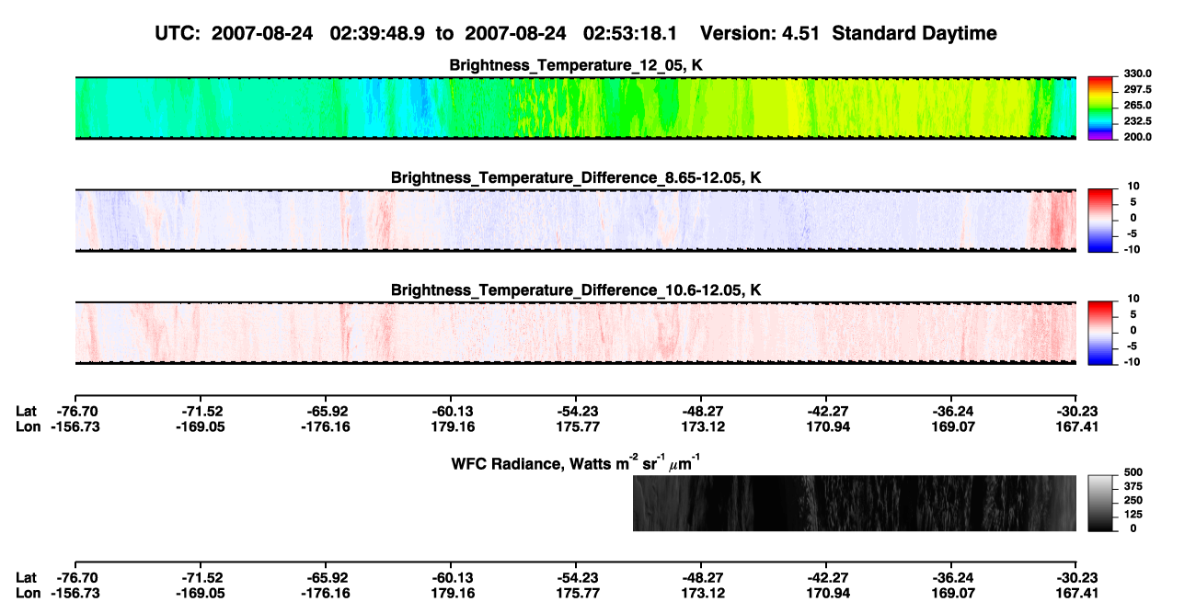Click longitude -156.73 on the upper axis
Image resolution: width=1196 pixels, height=613 pixels.
(x=75, y=427)
